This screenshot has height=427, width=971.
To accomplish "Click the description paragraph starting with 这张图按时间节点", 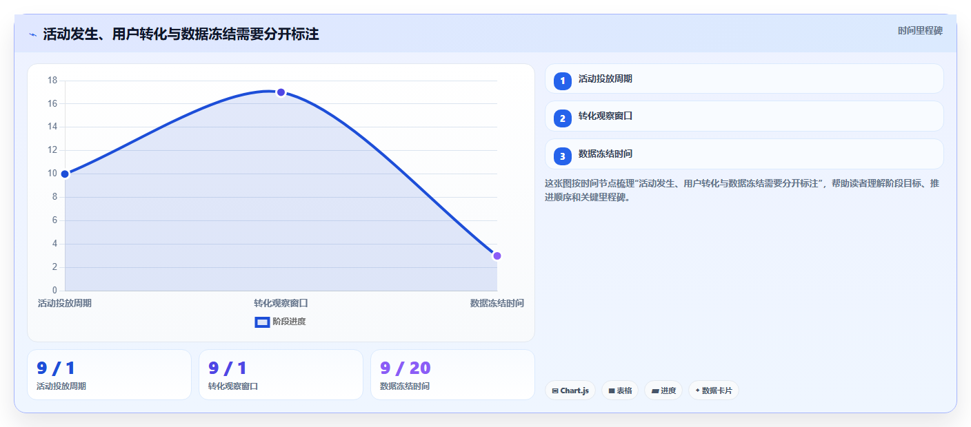I will (741, 191).
